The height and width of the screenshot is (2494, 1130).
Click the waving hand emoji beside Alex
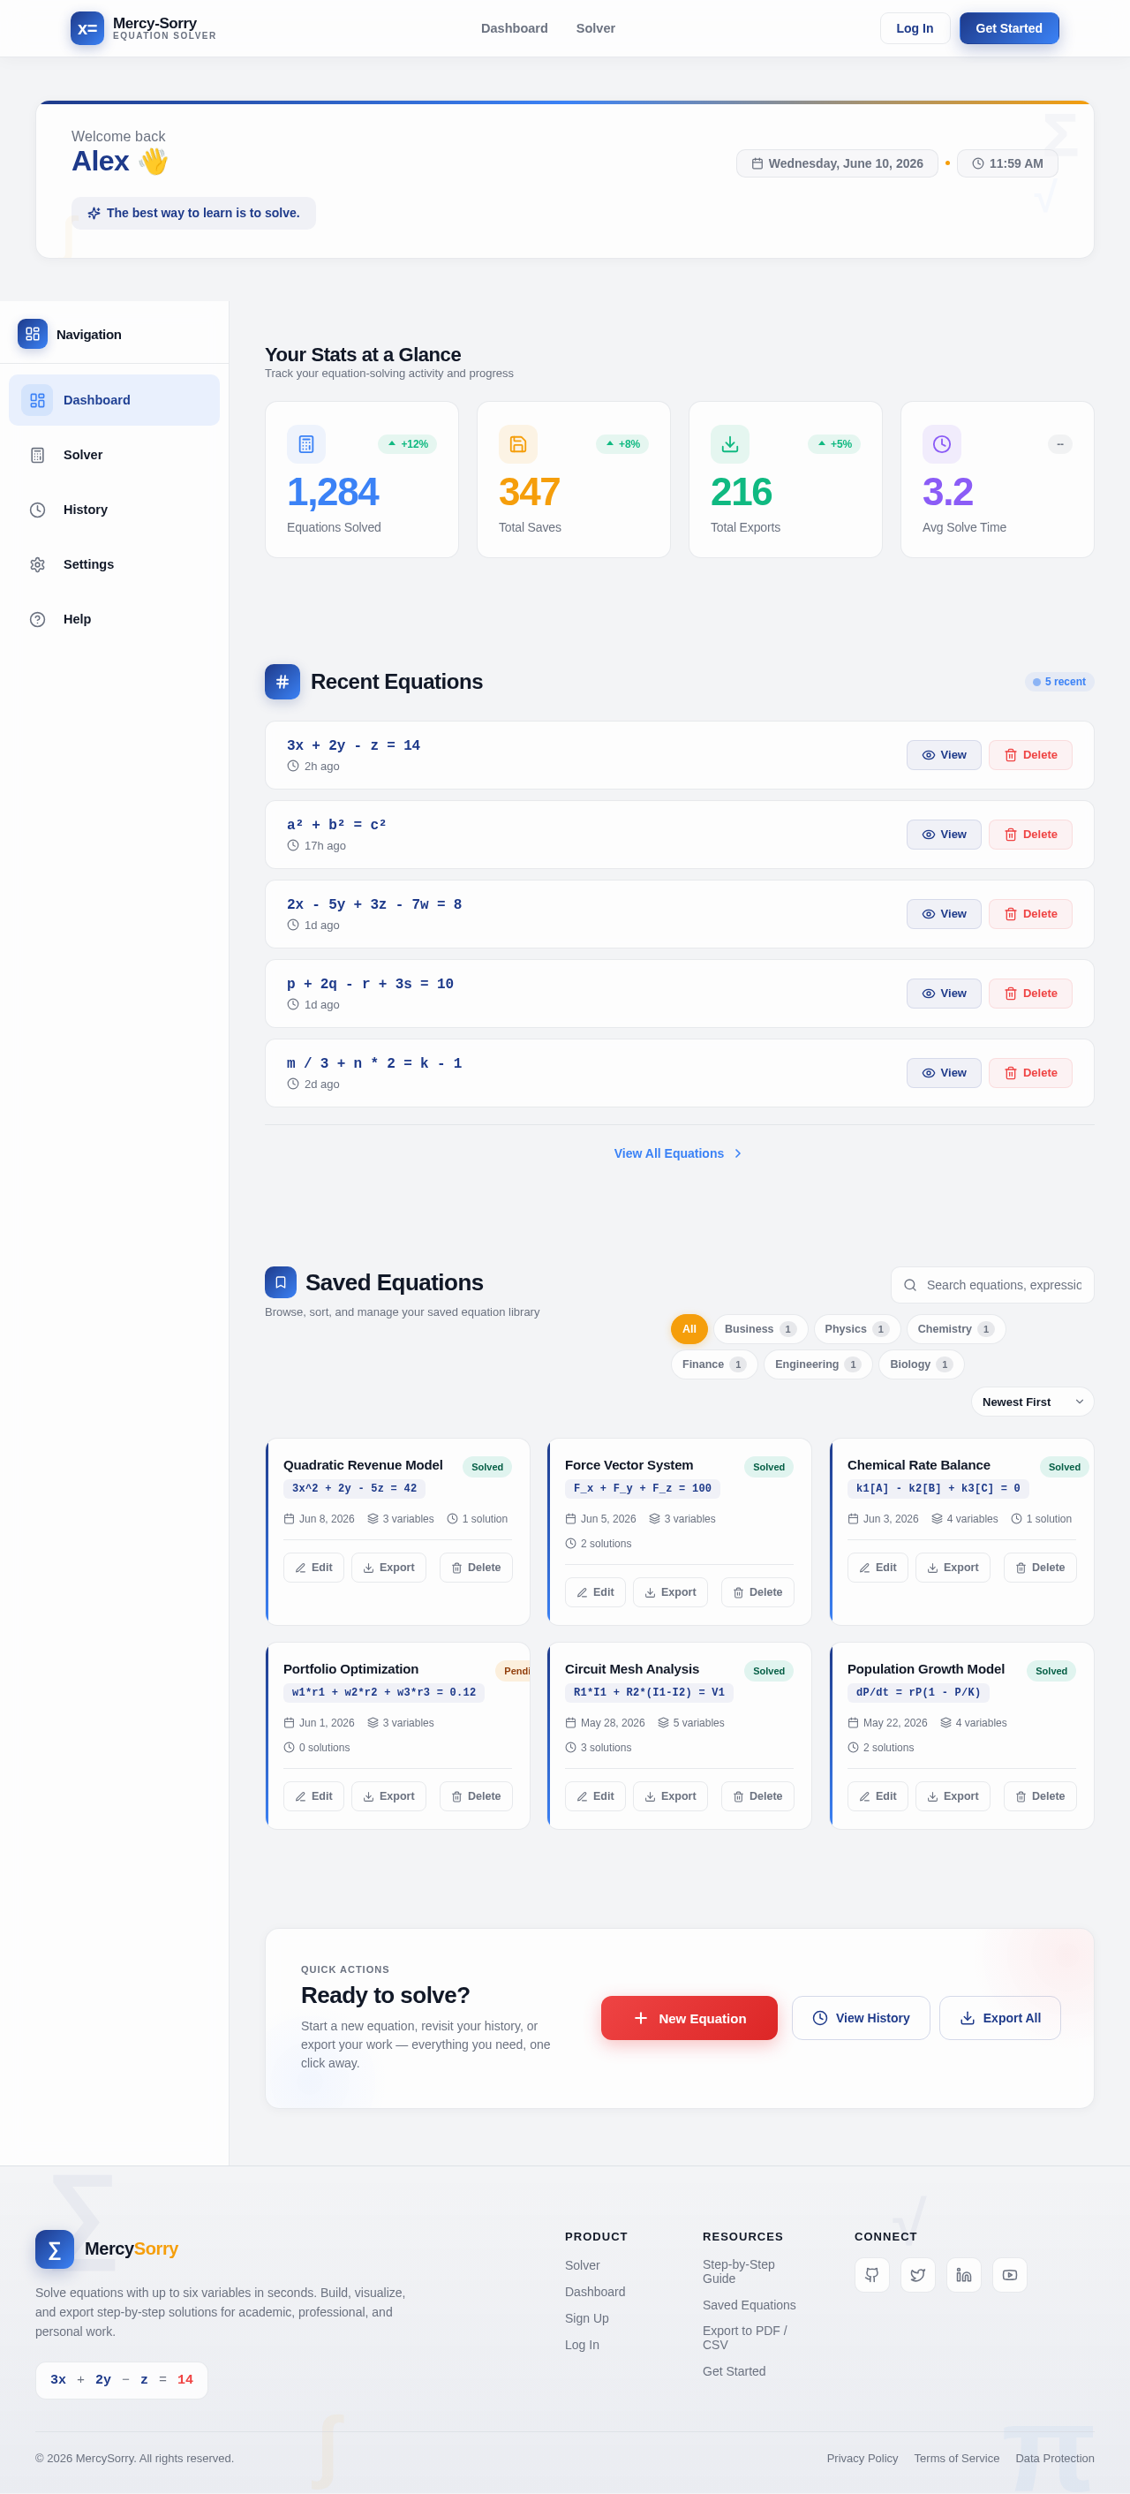[153, 161]
